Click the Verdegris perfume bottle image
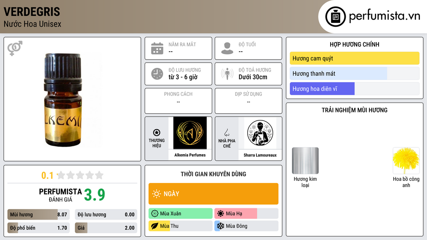The image size is (427, 240). tap(63, 100)
